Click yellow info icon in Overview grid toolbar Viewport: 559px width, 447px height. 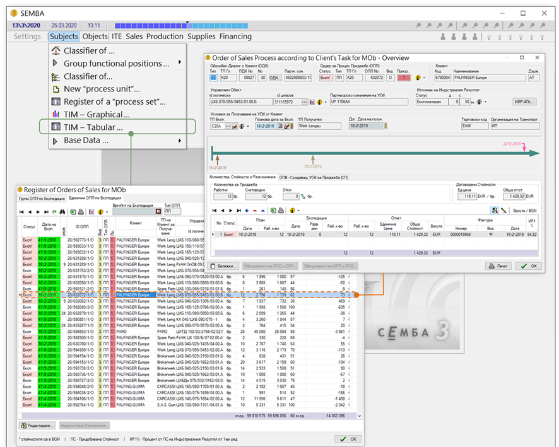(x=292, y=211)
